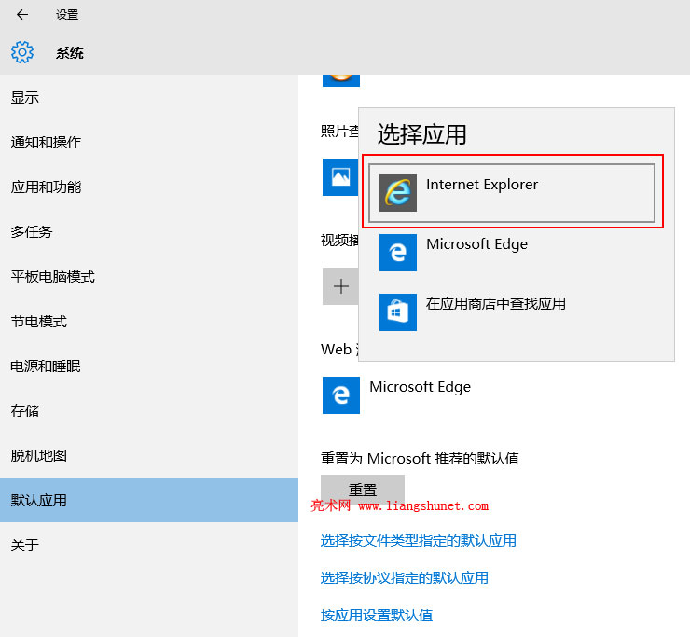Click the plus icon to choose video player
This screenshot has width=690, height=637.
pos(340,286)
